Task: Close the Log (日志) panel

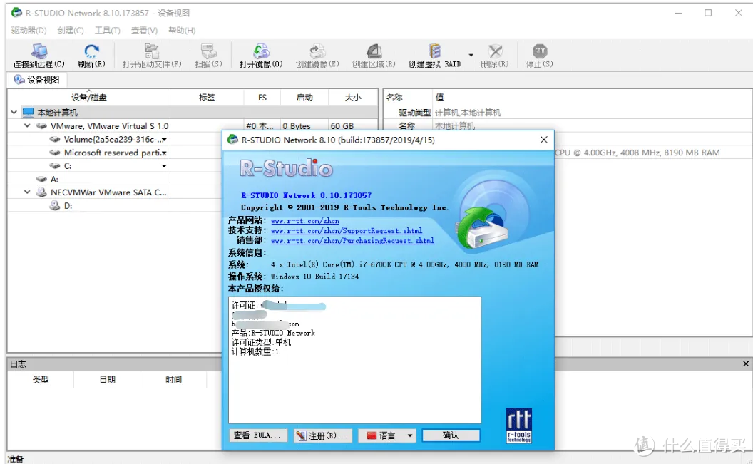Action: (746, 364)
